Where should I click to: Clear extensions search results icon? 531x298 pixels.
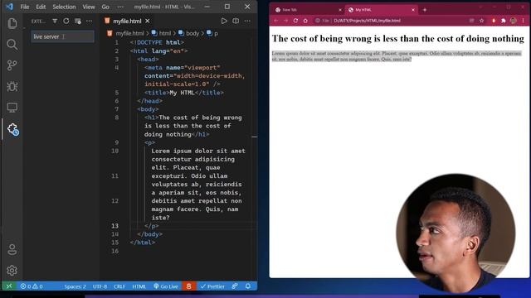point(77,21)
